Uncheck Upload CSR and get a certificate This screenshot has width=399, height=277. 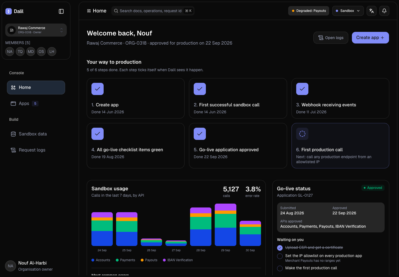click(280, 248)
